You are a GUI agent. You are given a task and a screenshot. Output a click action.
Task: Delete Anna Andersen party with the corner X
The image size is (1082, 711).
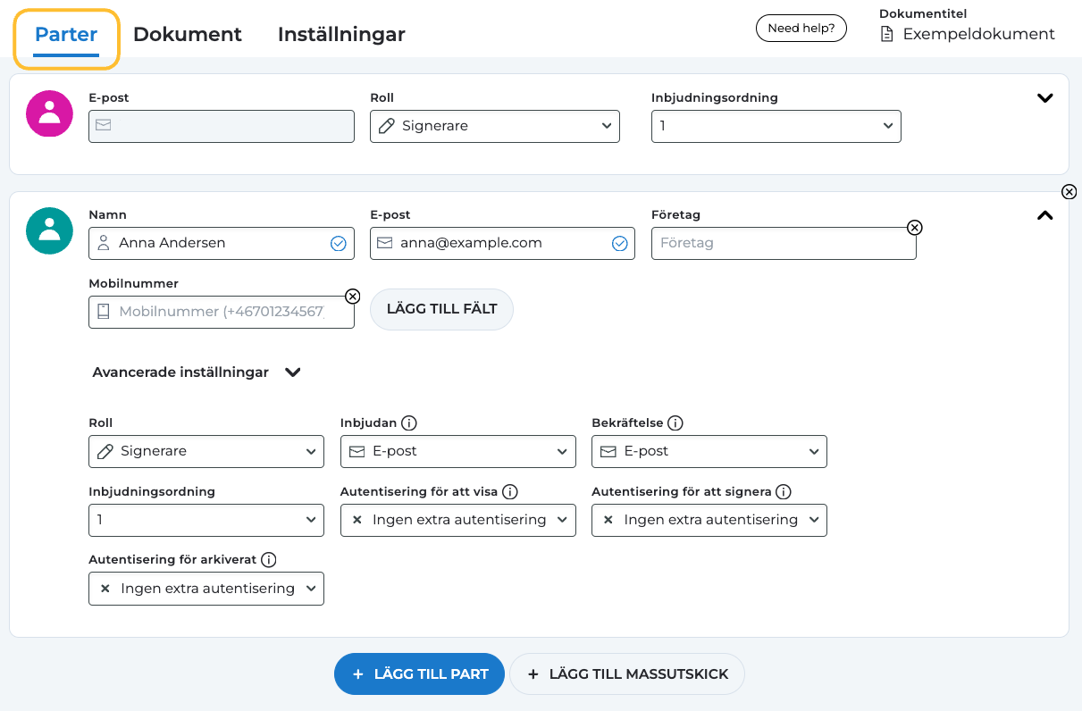point(1069,192)
